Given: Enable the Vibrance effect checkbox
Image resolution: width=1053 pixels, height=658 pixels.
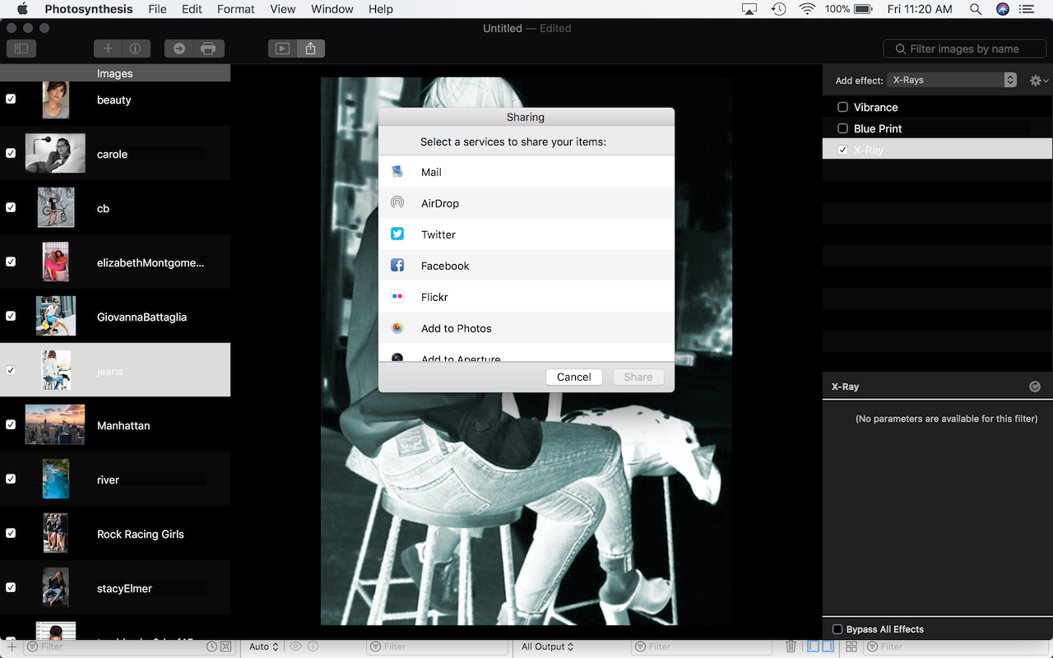Looking at the screenshot, I should click(x=842, y=108).
